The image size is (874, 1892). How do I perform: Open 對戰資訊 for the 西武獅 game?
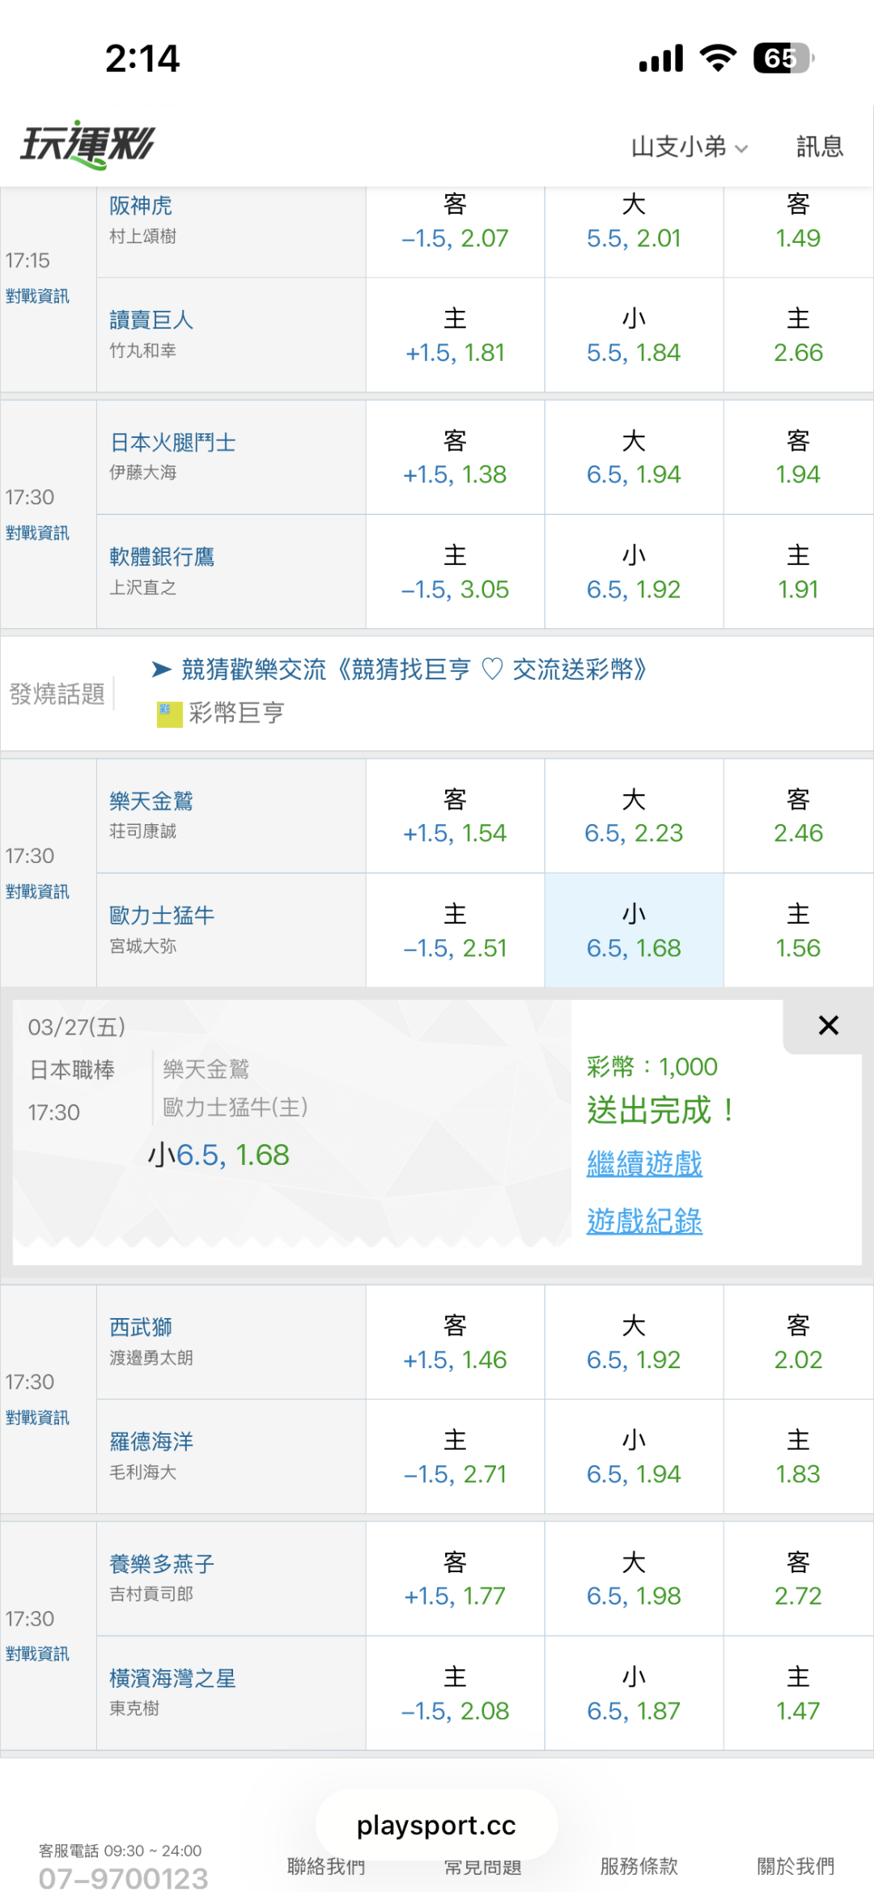pos(37,1418)
